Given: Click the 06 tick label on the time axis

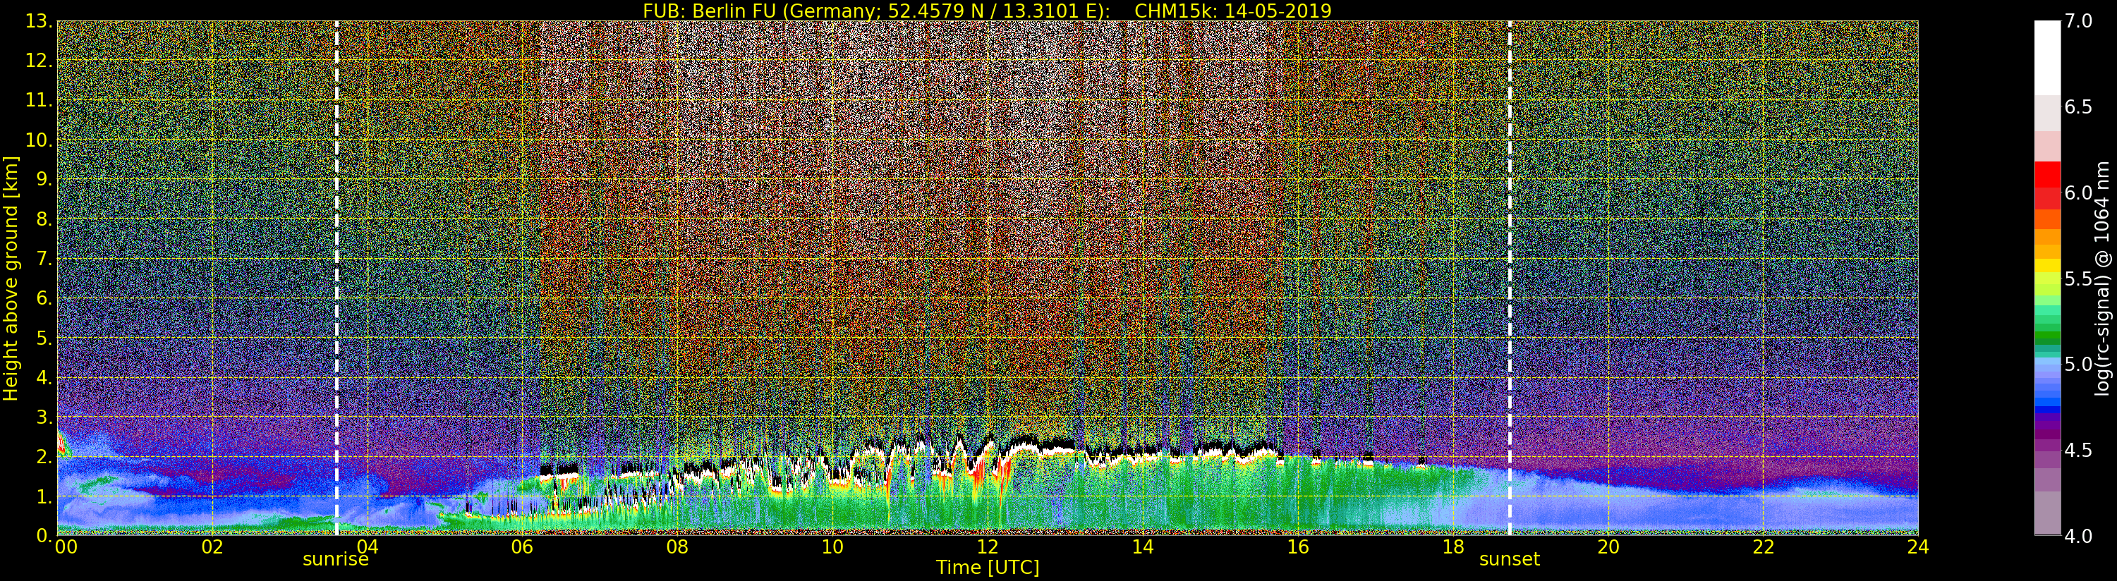Looking at the screenshot, I should pyautogui.click(x=522, y=547).
